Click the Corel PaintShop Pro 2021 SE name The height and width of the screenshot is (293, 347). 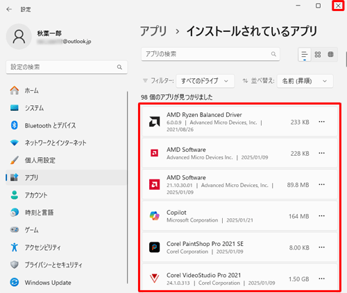[x=205, y=244]
